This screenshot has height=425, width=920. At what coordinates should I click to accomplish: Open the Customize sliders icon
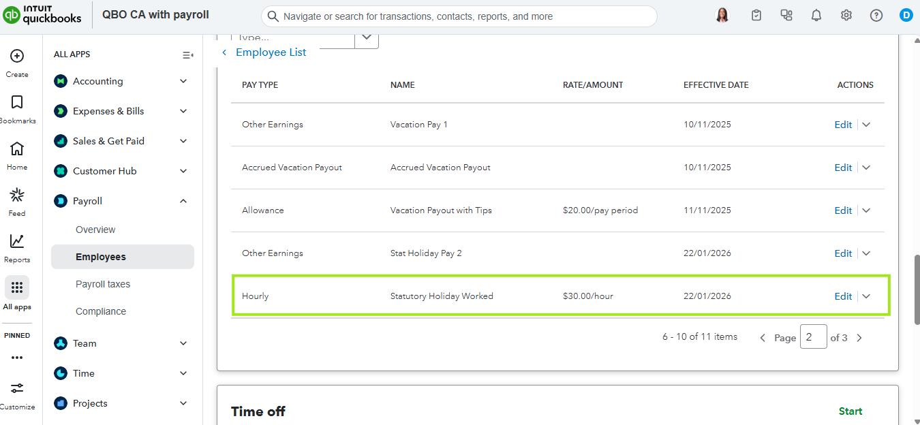17,388
